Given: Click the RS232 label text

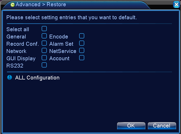Looking at the screenshot, I should [x=15, y=66].
